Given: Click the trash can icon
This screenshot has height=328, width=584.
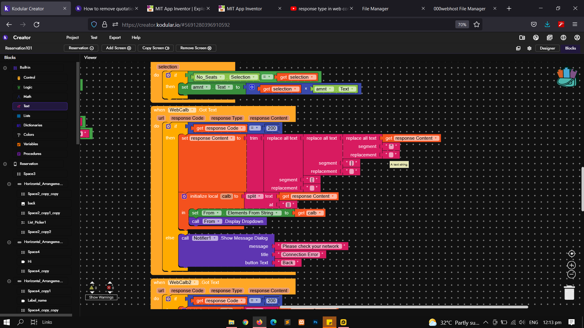Looking at the screenshot, I should 569,293.
